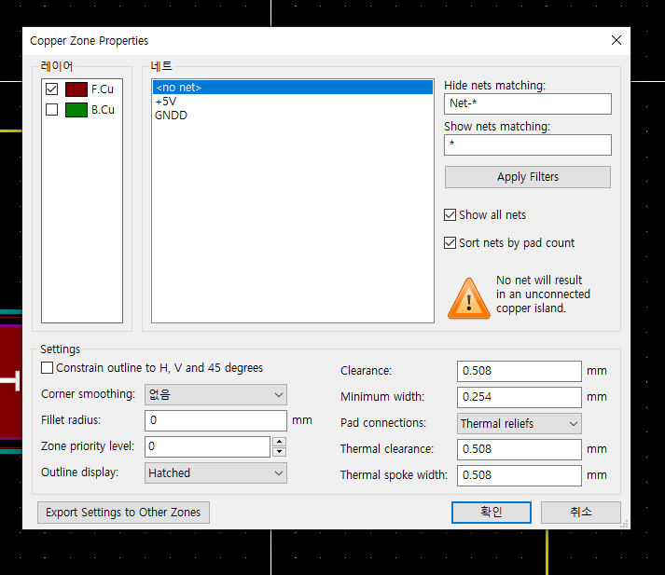The width and height of the screenshot is (665, 575).
Task: Click the B.Cu layer label
Action: [x=103, y=110]
